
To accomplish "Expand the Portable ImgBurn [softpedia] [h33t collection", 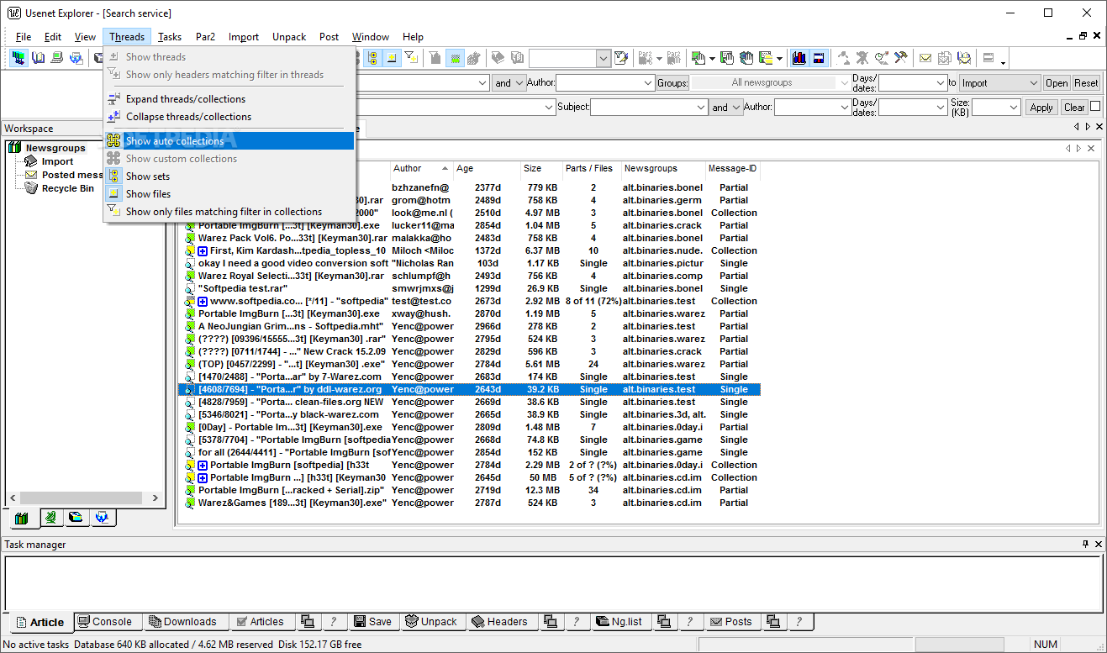I will (x=203, y=465).
